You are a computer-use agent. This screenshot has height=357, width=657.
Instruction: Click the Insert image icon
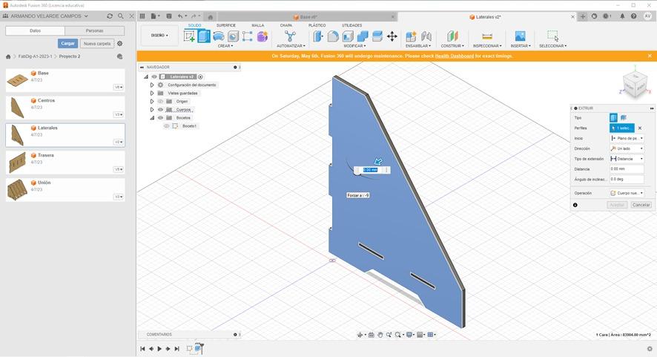pyautogui.click(x=520, y=36)
